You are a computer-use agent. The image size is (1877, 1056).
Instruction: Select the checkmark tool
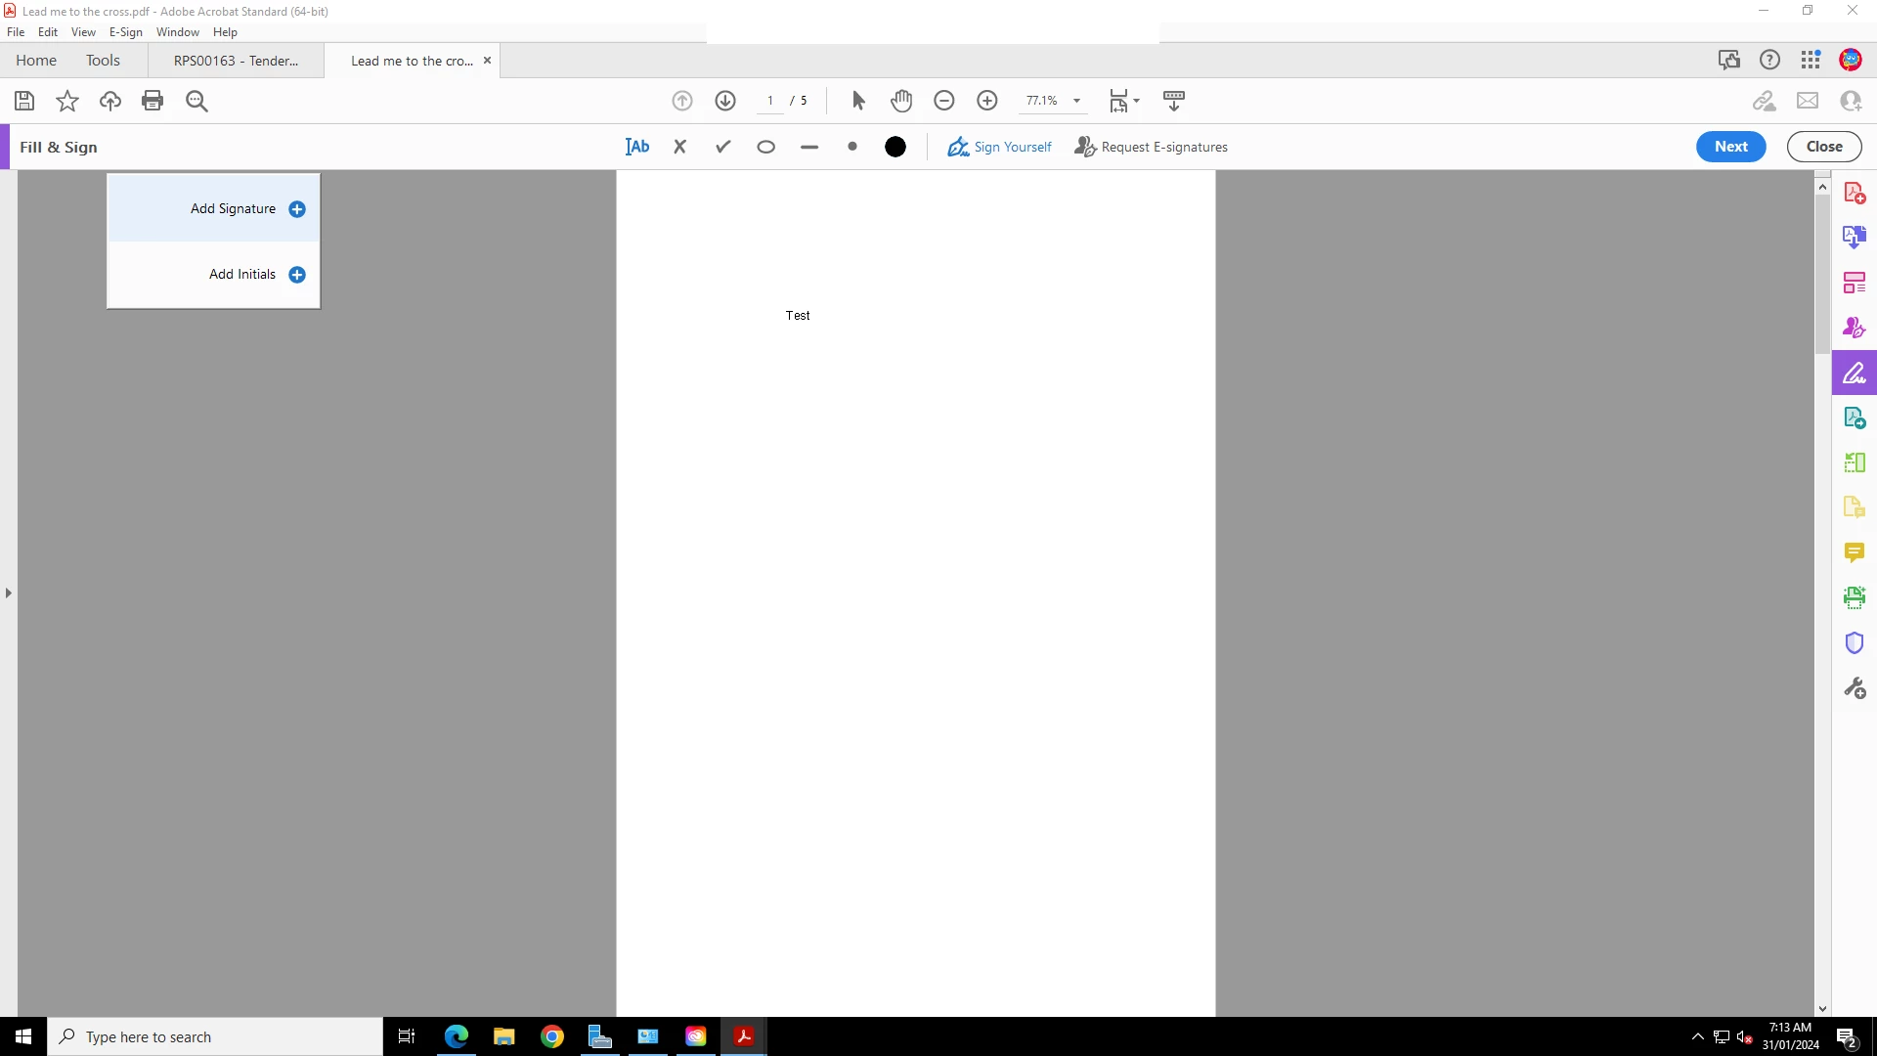[x=723, y=147]
